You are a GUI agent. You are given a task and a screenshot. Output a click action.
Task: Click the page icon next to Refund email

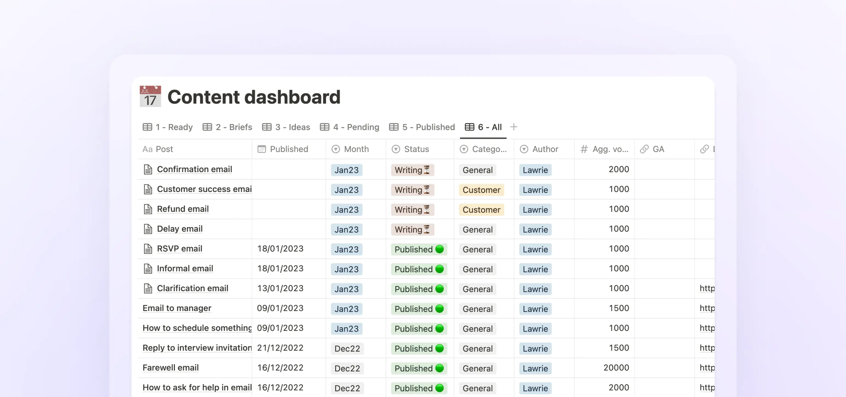tap(149, 209)
